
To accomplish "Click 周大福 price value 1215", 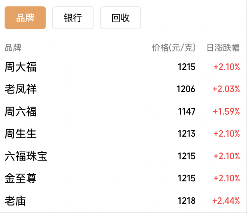I will pyautogui.click(x=186, y=67).
